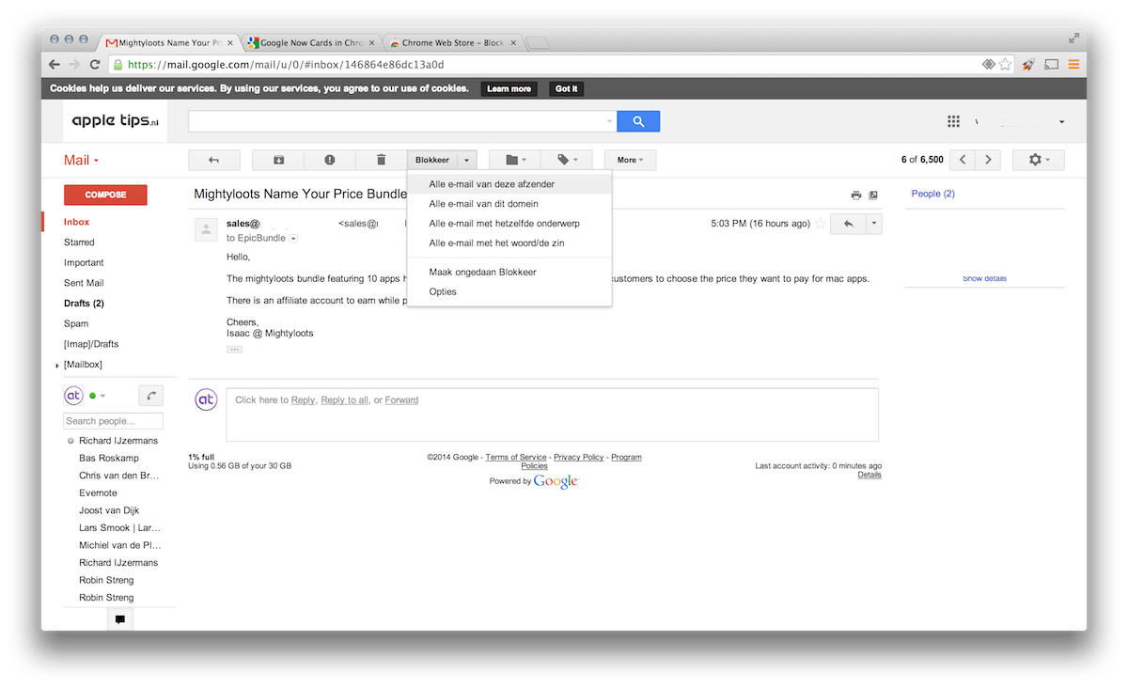Open more reply options arrow

click(874, 224)
